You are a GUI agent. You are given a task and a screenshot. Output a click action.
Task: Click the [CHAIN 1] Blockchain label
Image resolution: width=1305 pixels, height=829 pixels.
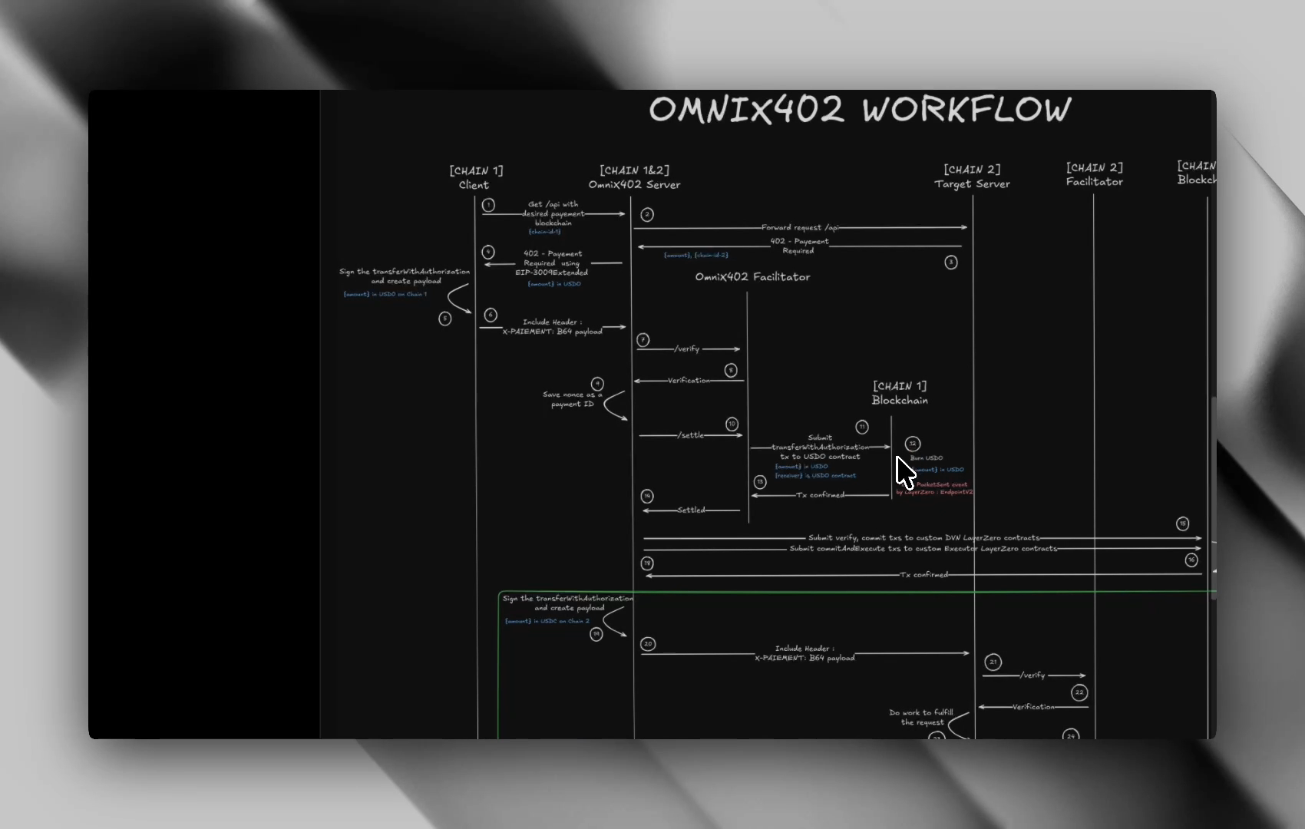900,393
